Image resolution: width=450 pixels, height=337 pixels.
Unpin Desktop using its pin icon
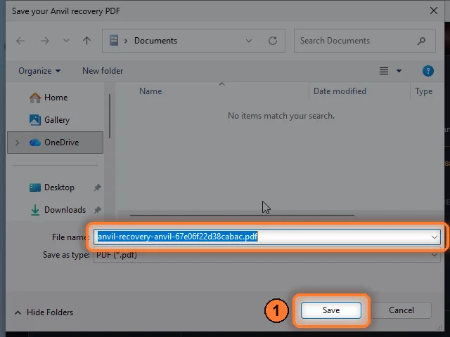click(97, 187)
